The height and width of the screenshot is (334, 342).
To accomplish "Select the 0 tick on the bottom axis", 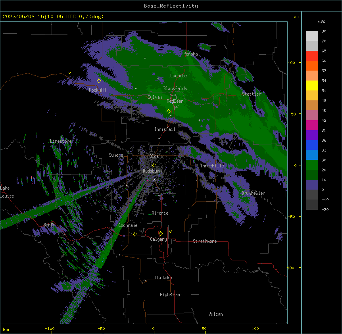I will (x=153, y=328).
